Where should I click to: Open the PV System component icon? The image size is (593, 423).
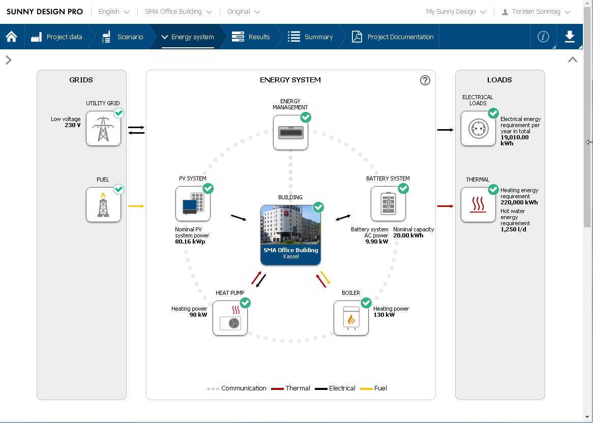193,204
